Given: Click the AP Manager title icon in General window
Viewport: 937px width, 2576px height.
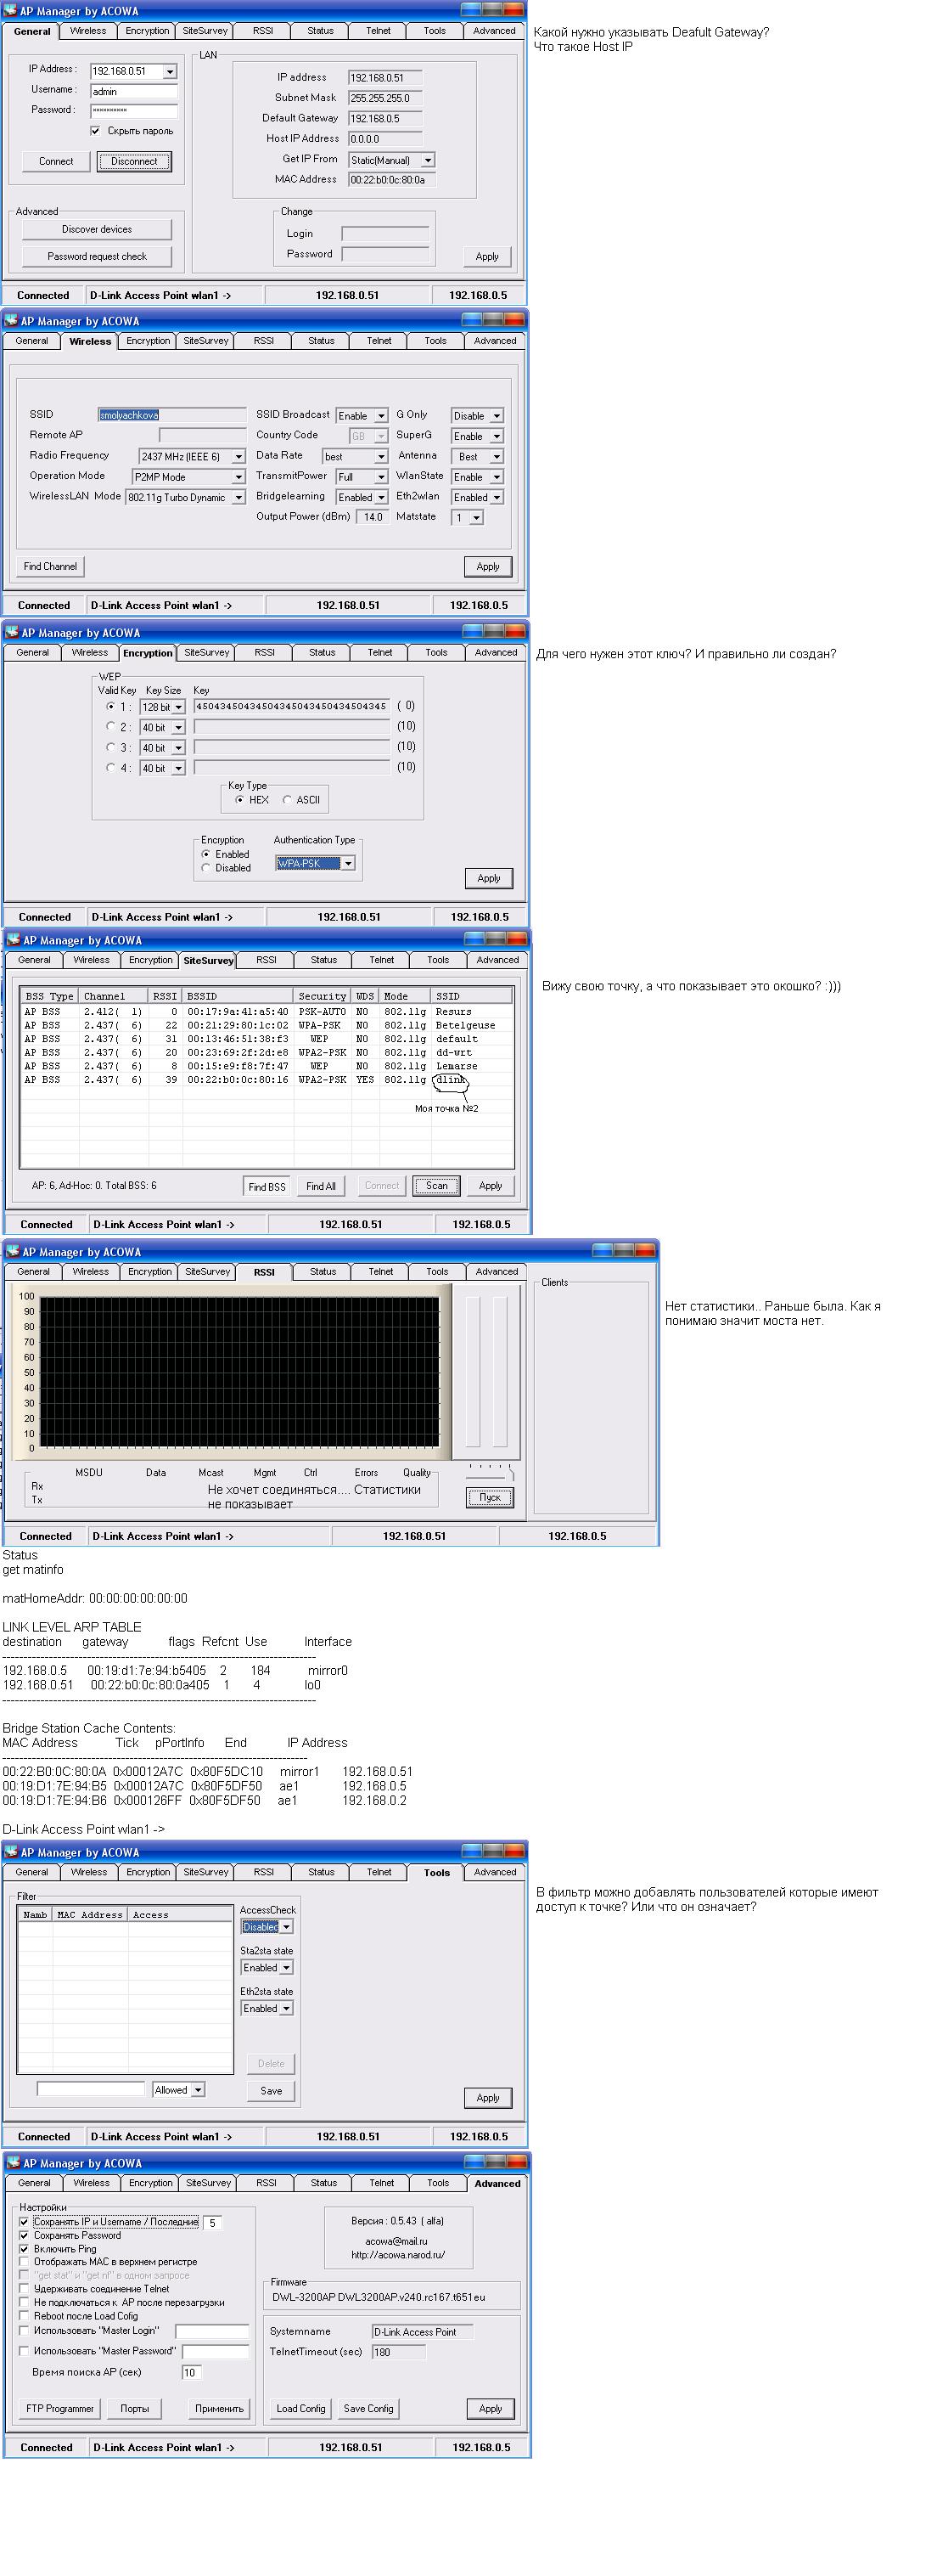Looking at the screenshot, I should point(11,11).
